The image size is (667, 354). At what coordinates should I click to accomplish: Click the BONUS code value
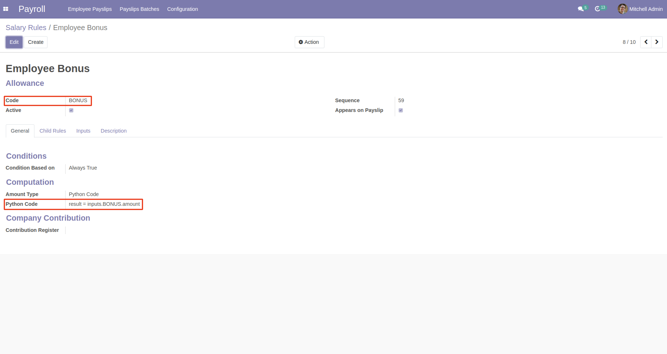(78, 100)
